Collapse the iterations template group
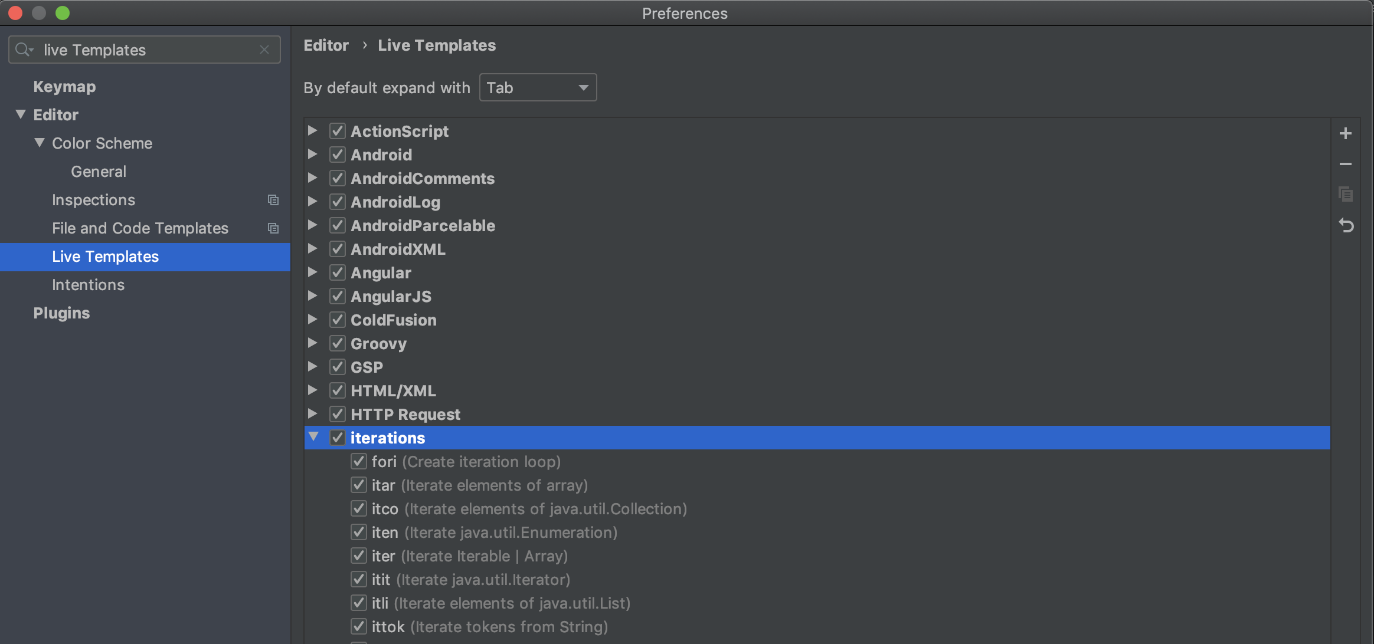This screenshot has height=644, width=1374. click(x=313, y=437)
